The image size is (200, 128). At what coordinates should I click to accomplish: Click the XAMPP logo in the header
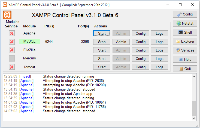click(7, 15)
